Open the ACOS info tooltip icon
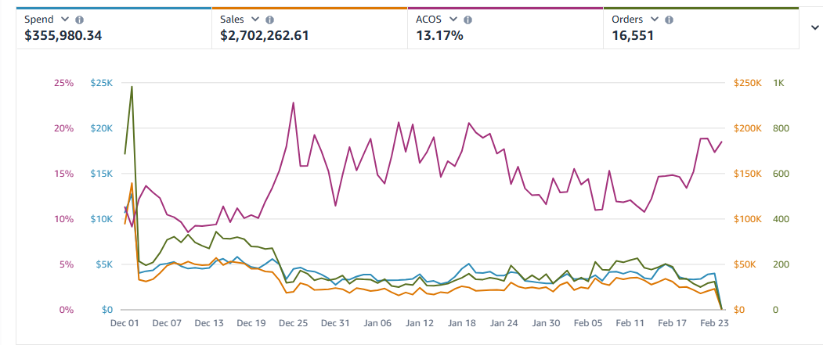The width and height of the screenshot is (823, 345). [467, 20]
